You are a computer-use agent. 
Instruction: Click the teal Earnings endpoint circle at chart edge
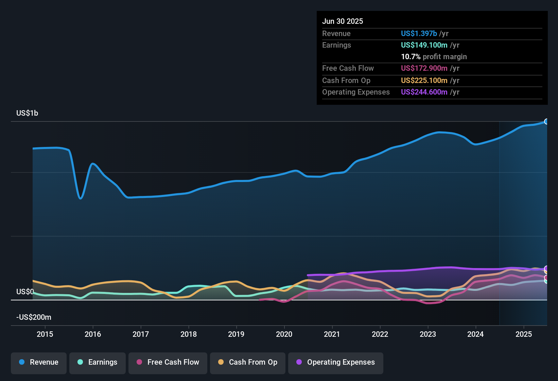[x=546, y=281]
